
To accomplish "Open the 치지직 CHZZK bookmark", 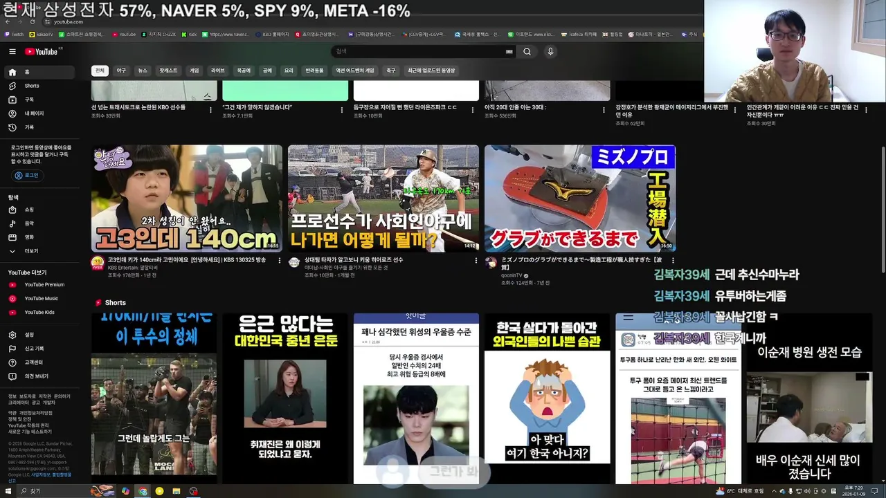I will [x=159, y=34].
